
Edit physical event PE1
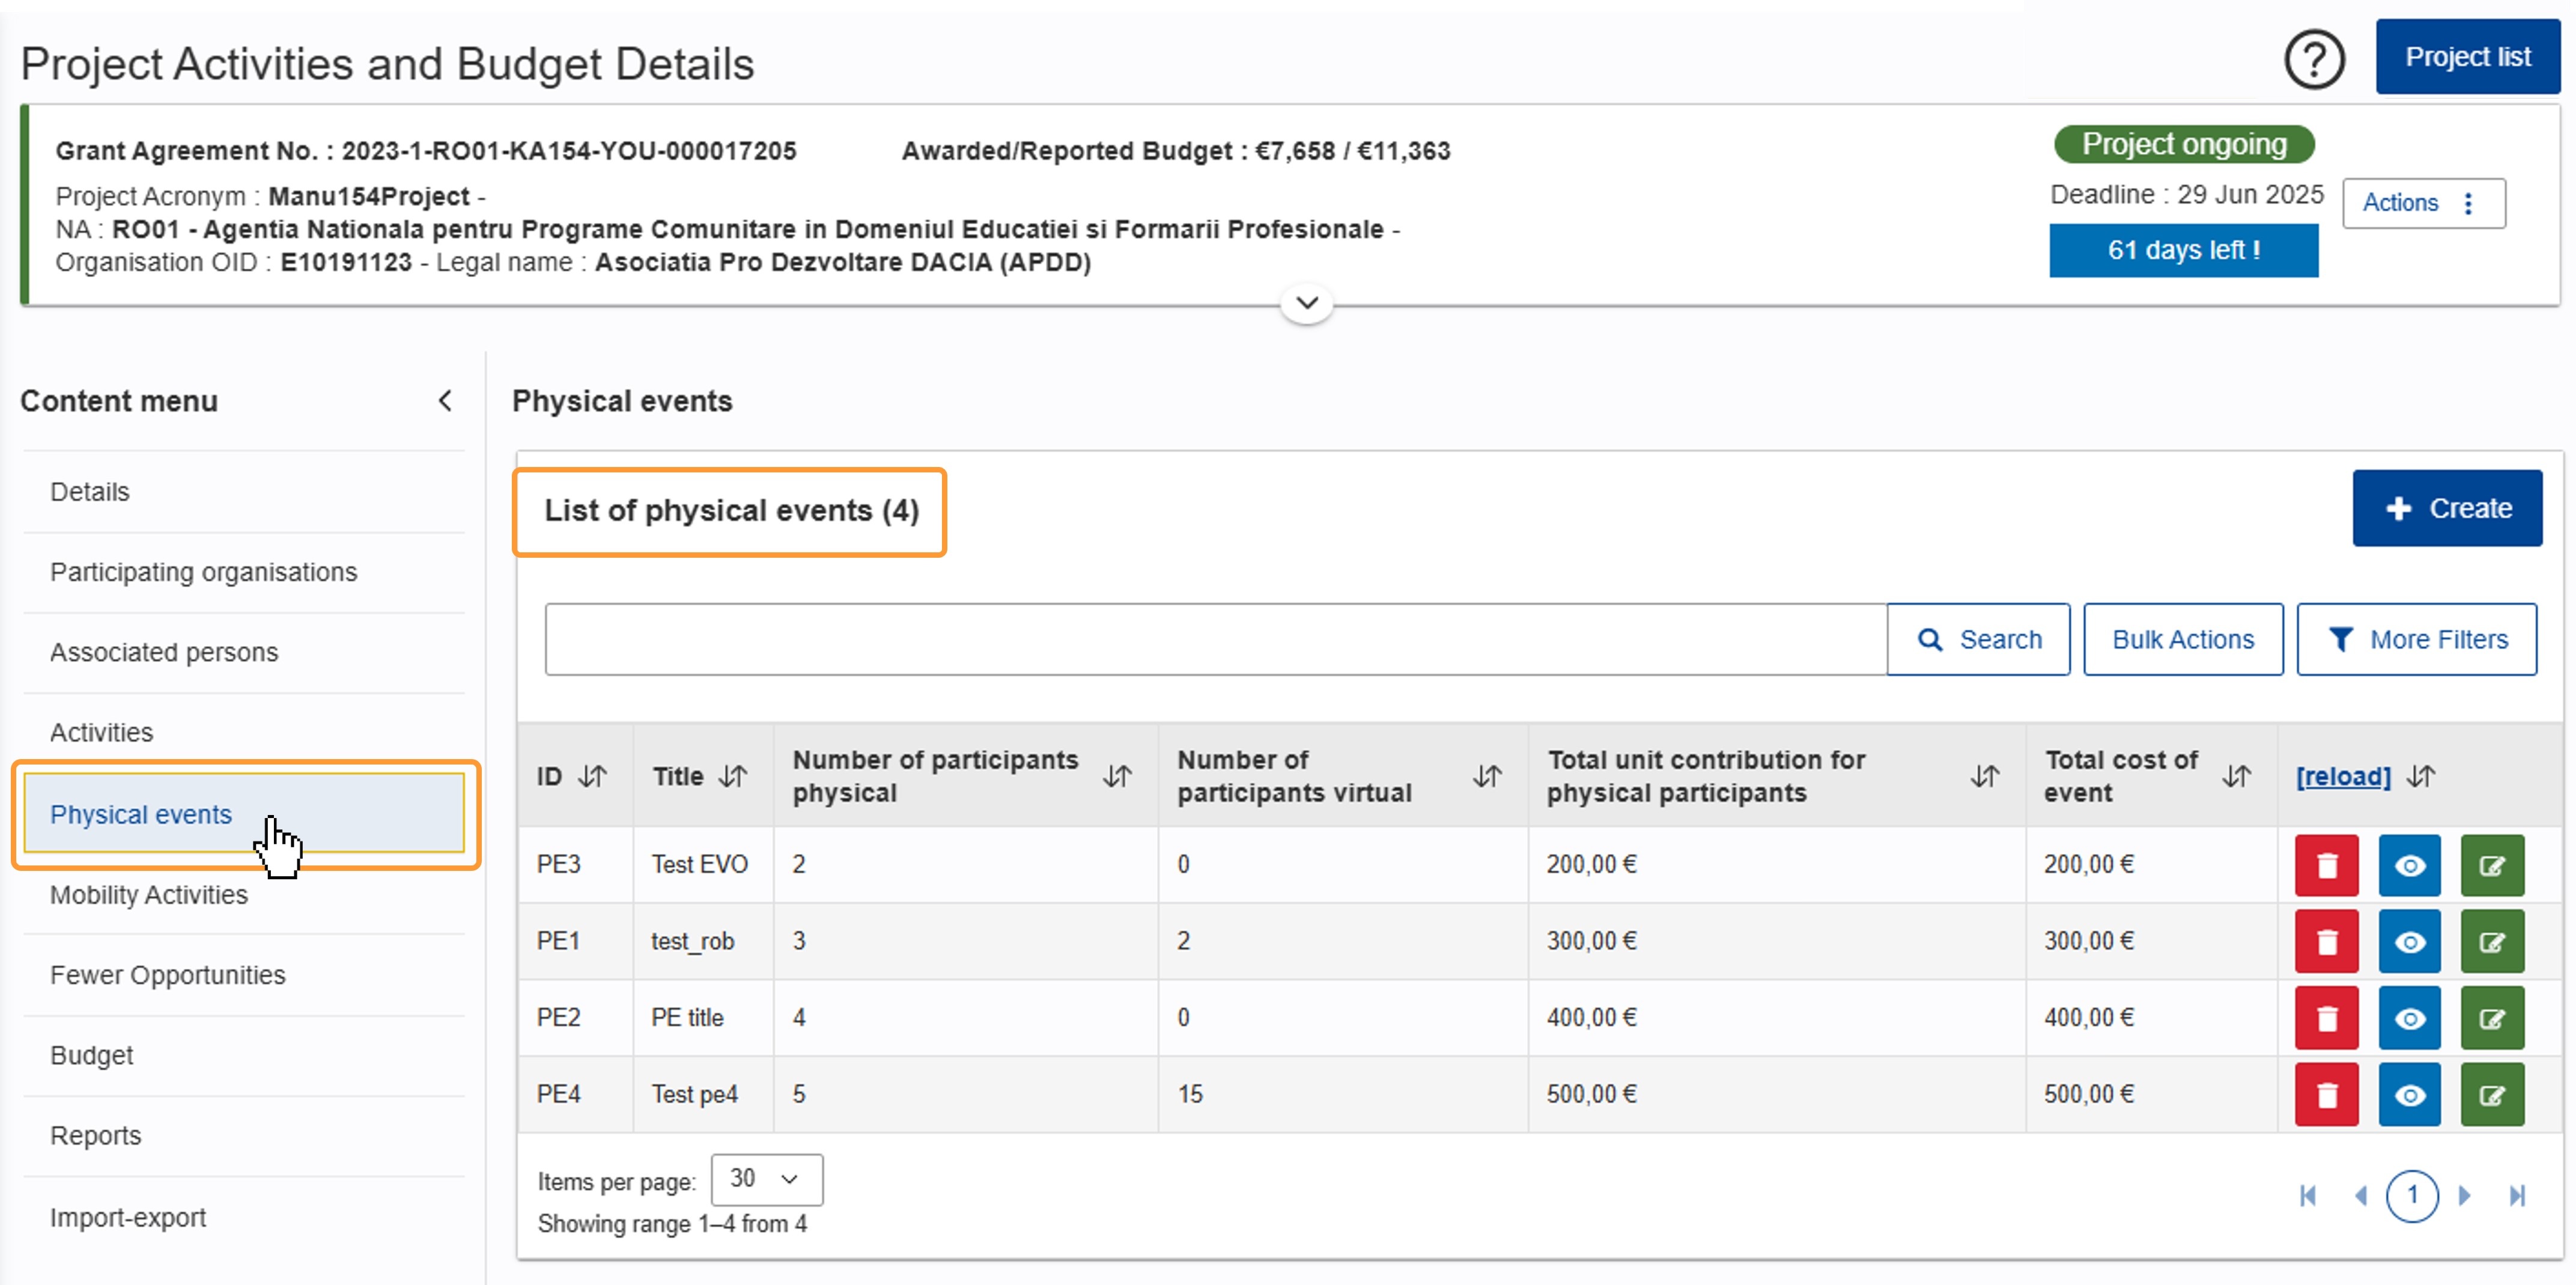point(2492,942)
